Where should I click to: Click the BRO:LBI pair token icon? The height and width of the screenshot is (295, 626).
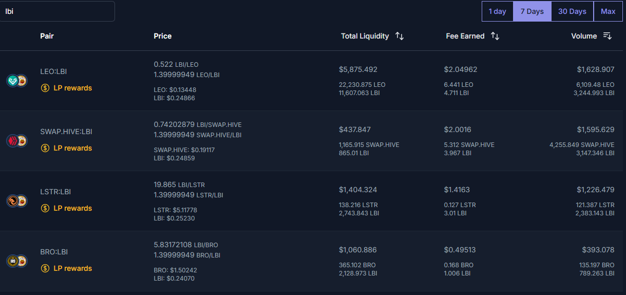tap(16, 261)
